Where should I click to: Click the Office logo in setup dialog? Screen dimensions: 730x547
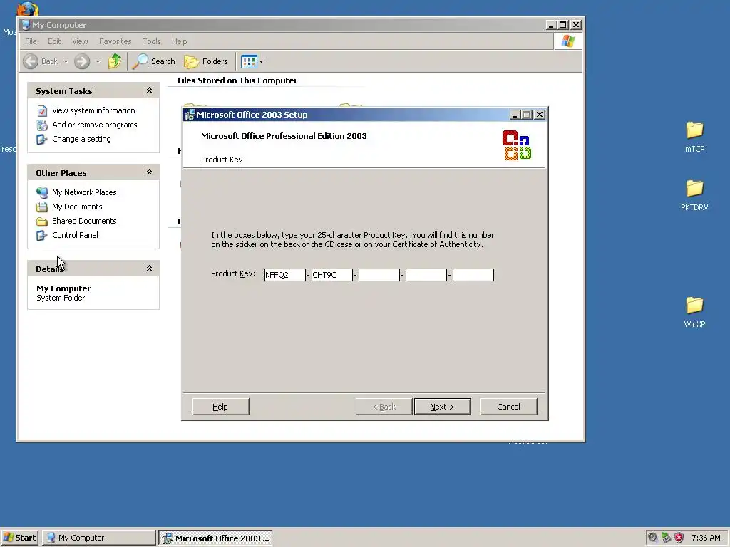[x=517, y=145]
